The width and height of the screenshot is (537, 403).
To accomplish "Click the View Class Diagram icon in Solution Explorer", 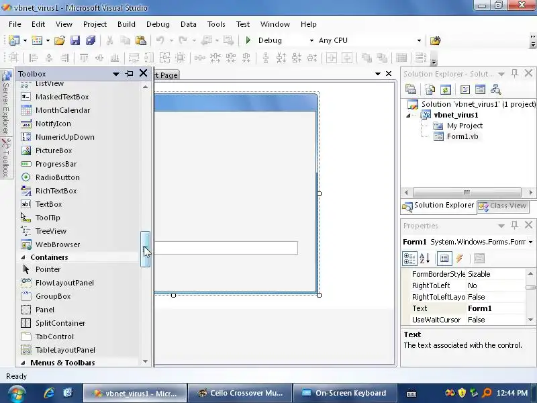I will pyautogui.click(x=495, y=90).
